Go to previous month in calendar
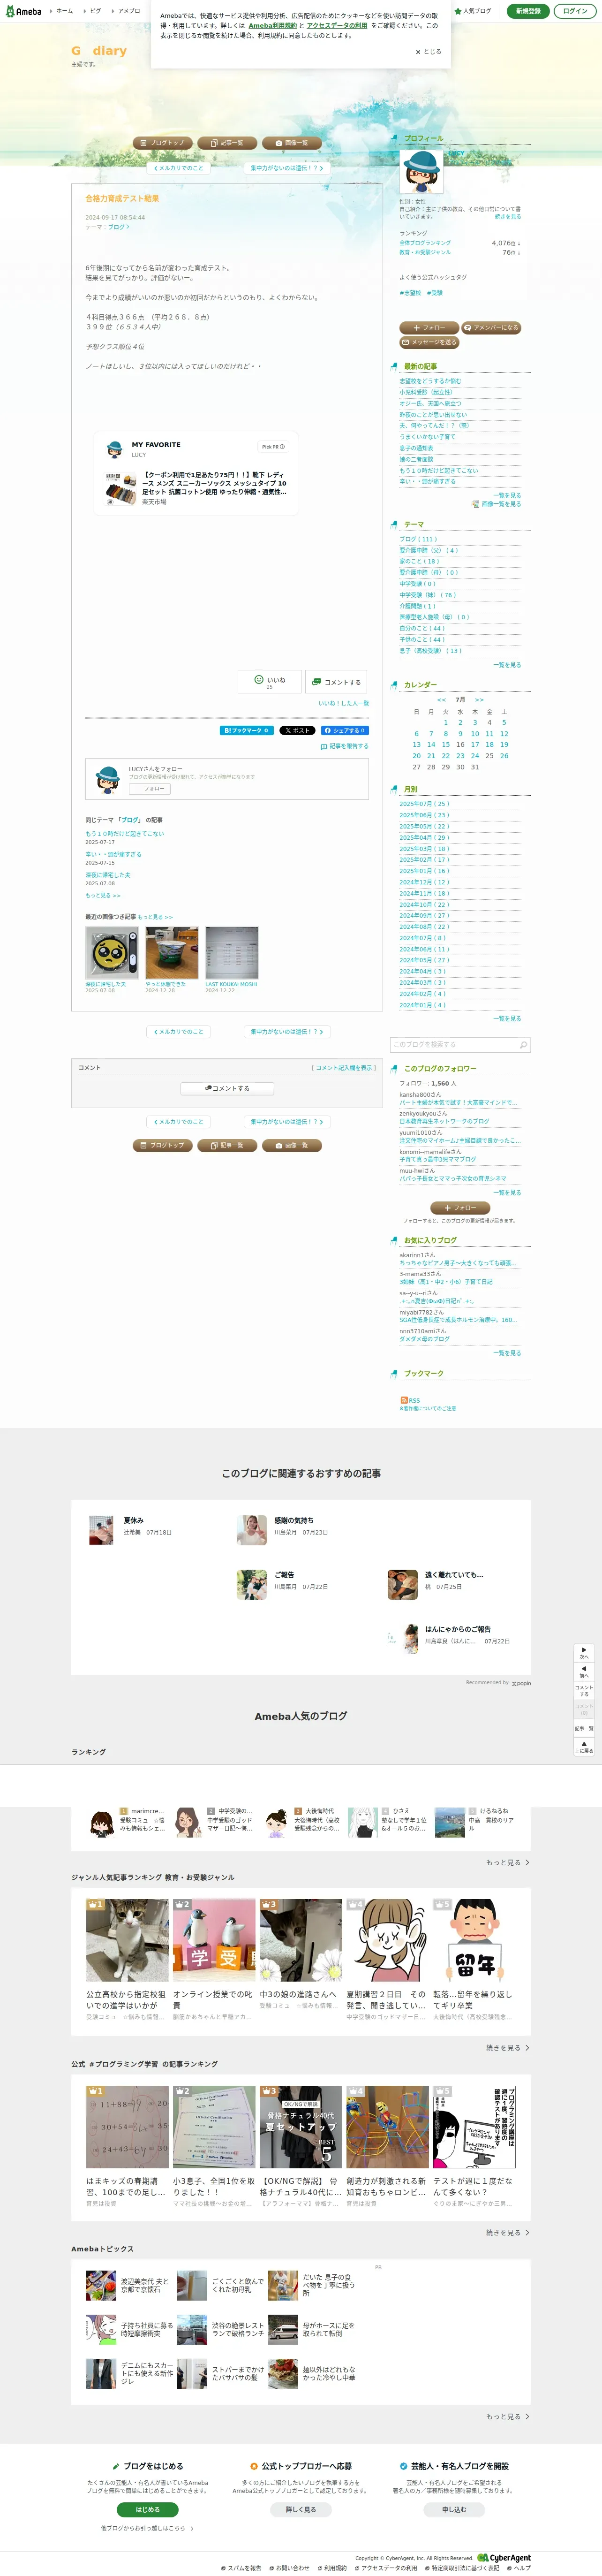The image size is (602, 2576). click(442, 699)
